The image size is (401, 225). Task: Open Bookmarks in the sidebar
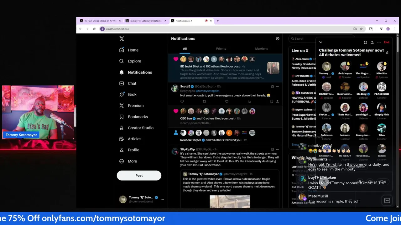point(133,117)
